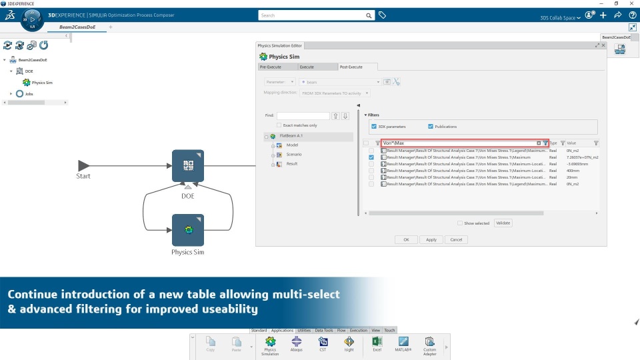The image size is (640, 360).
Task: Click the Validate button
Action: click(503, 223)
